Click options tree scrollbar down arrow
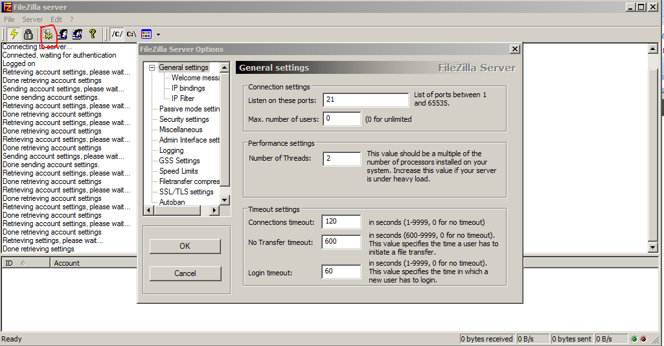This screenshot has width=664, height=346. click(x=225, y=200)
